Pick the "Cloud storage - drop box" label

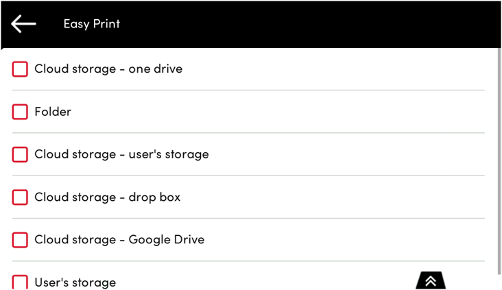107,197
